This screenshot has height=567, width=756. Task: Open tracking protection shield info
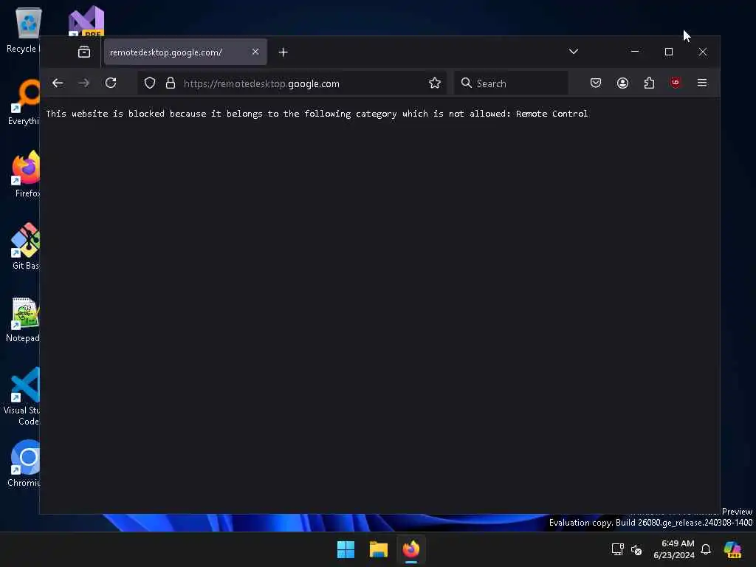click(150, 83)
